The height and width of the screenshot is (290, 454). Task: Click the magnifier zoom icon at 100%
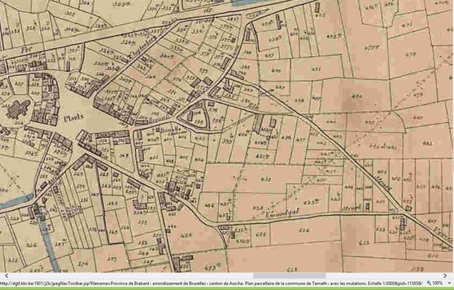[428, 283]
